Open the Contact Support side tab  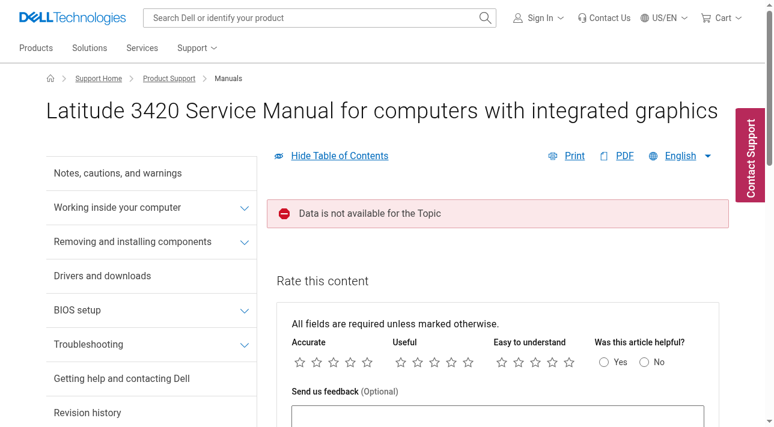coord(750,155)
